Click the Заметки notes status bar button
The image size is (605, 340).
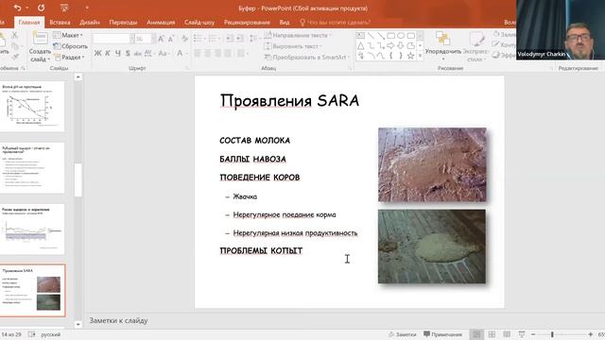point(402,334)
